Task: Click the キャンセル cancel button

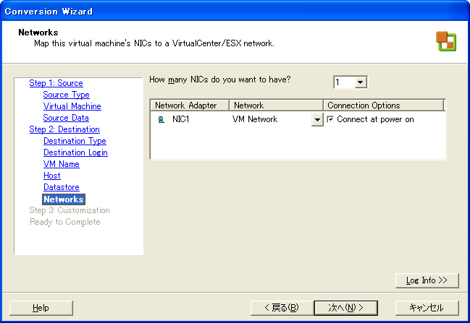Action: click(x=427, y=308)
